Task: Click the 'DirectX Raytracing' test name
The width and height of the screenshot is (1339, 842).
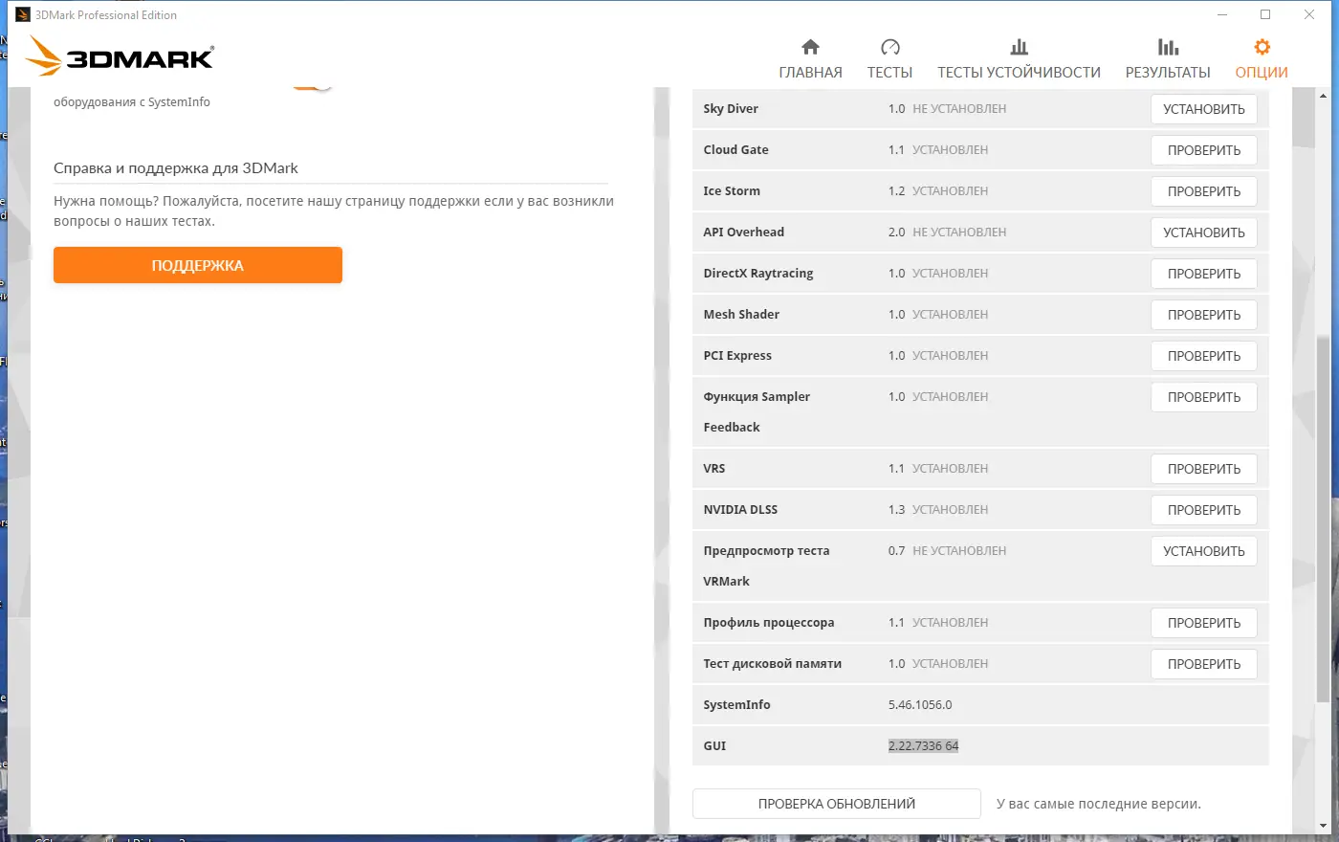Action: point(758,274)
